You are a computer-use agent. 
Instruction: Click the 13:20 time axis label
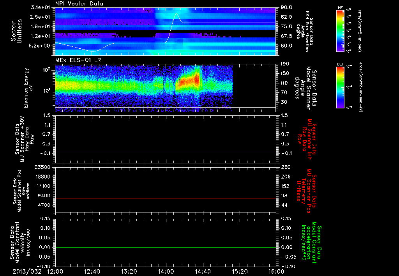pos(129,271)
